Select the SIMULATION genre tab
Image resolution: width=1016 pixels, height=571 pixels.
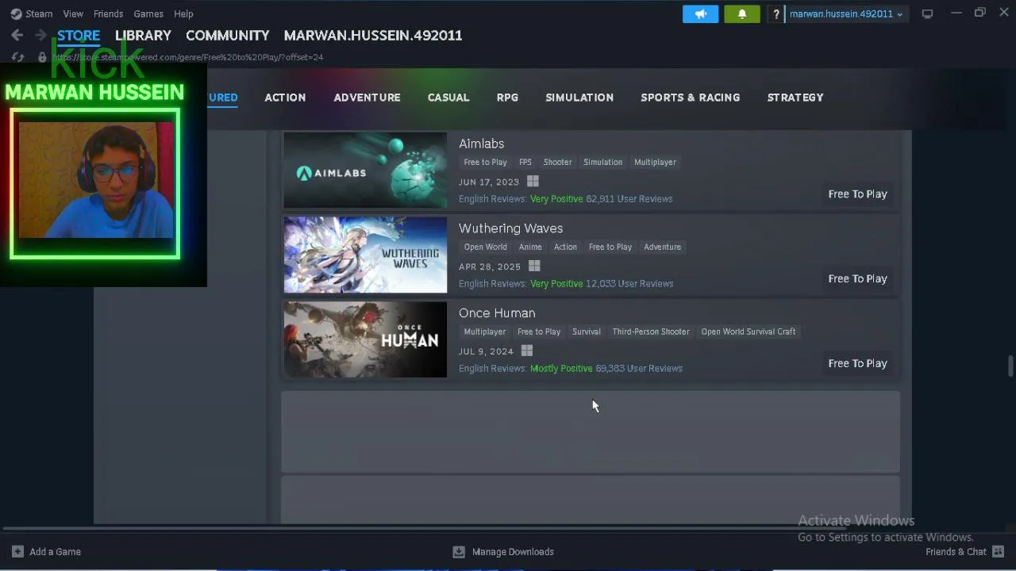[x=579, y=97]
